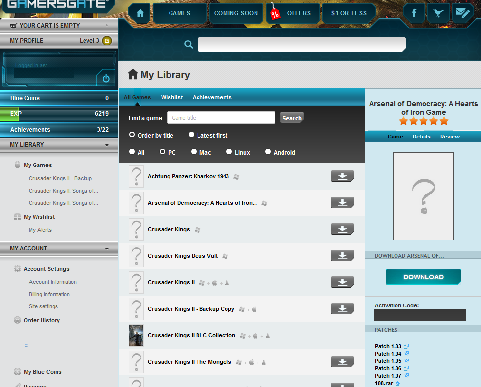Click the newsletter envelope icon
The image size is (481, 387).
coord(462,13)
